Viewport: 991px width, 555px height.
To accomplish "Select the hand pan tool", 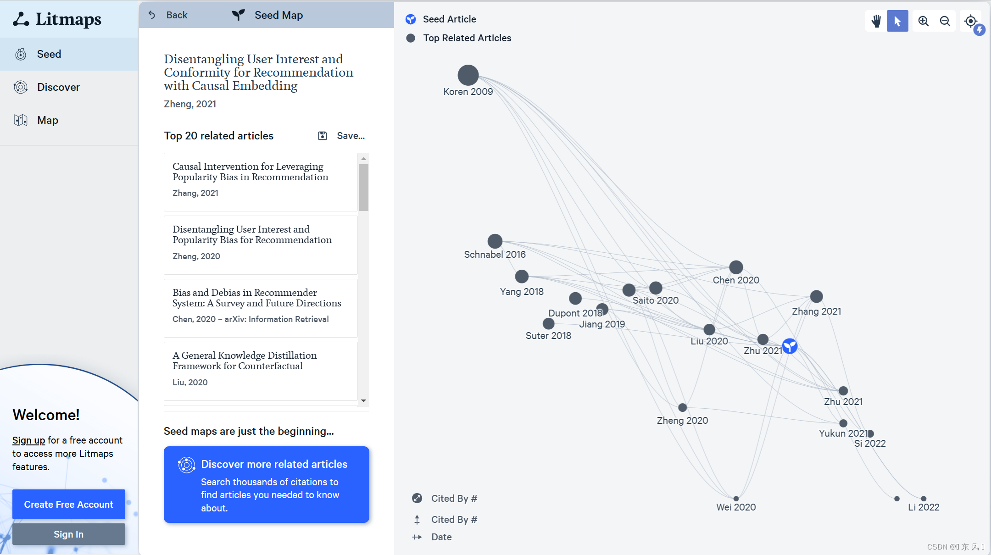I will pos(876,21).
